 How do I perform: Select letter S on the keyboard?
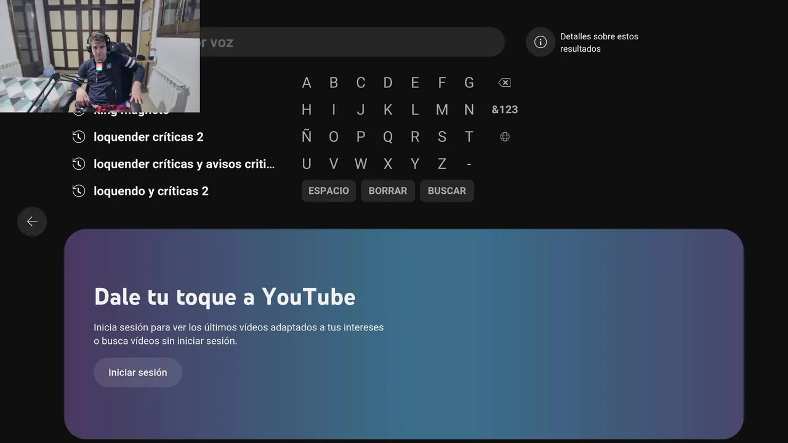point(442,137)
